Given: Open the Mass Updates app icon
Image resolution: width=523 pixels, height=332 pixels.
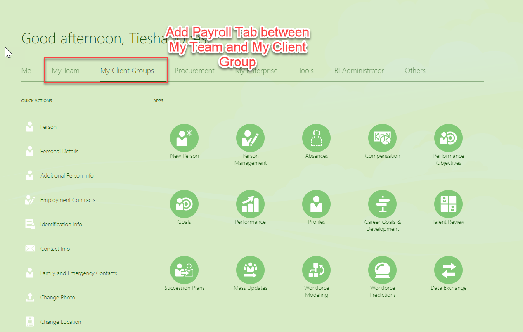Looking at the screenshot, I should point(250,270).
